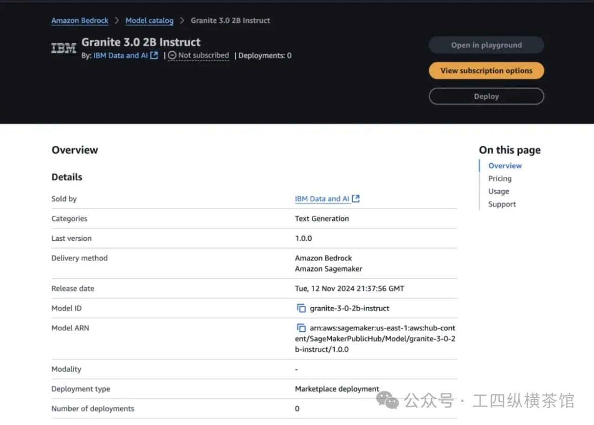Copy the Model ID value

pyautogui.click(x=301, y=309)
